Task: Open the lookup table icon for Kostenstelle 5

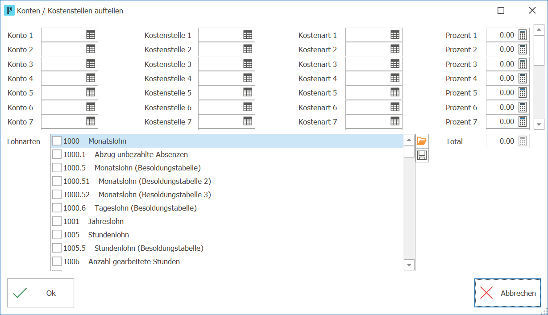Action: point(248,92)
